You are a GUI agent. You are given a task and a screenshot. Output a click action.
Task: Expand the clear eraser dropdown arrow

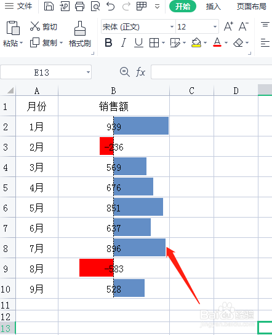point(247,43)
